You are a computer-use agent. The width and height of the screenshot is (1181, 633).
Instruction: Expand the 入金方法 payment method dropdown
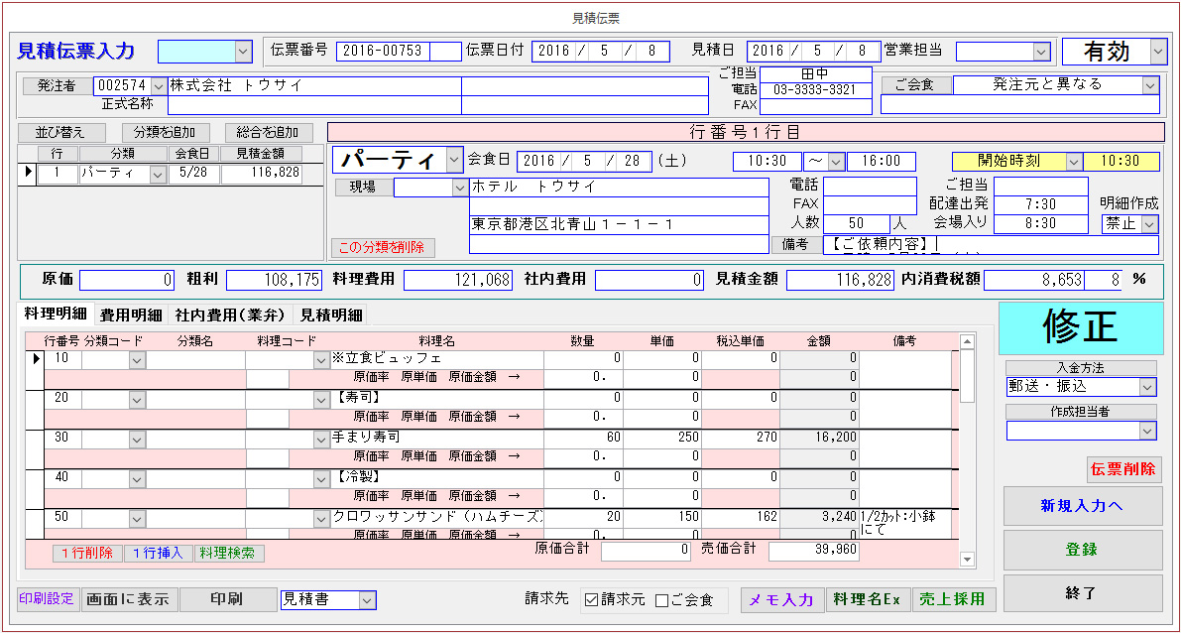pyautogui.click(x=1148, y=387)
